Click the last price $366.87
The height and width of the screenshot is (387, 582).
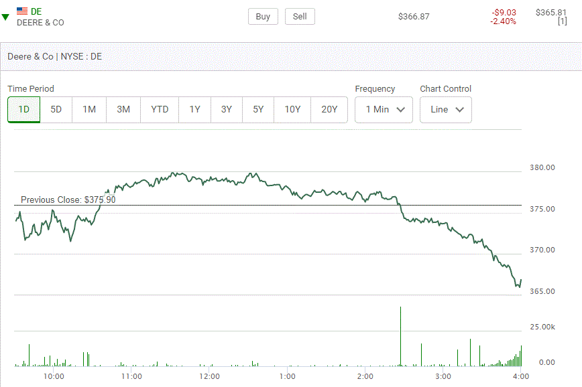(x=414, y=17)
